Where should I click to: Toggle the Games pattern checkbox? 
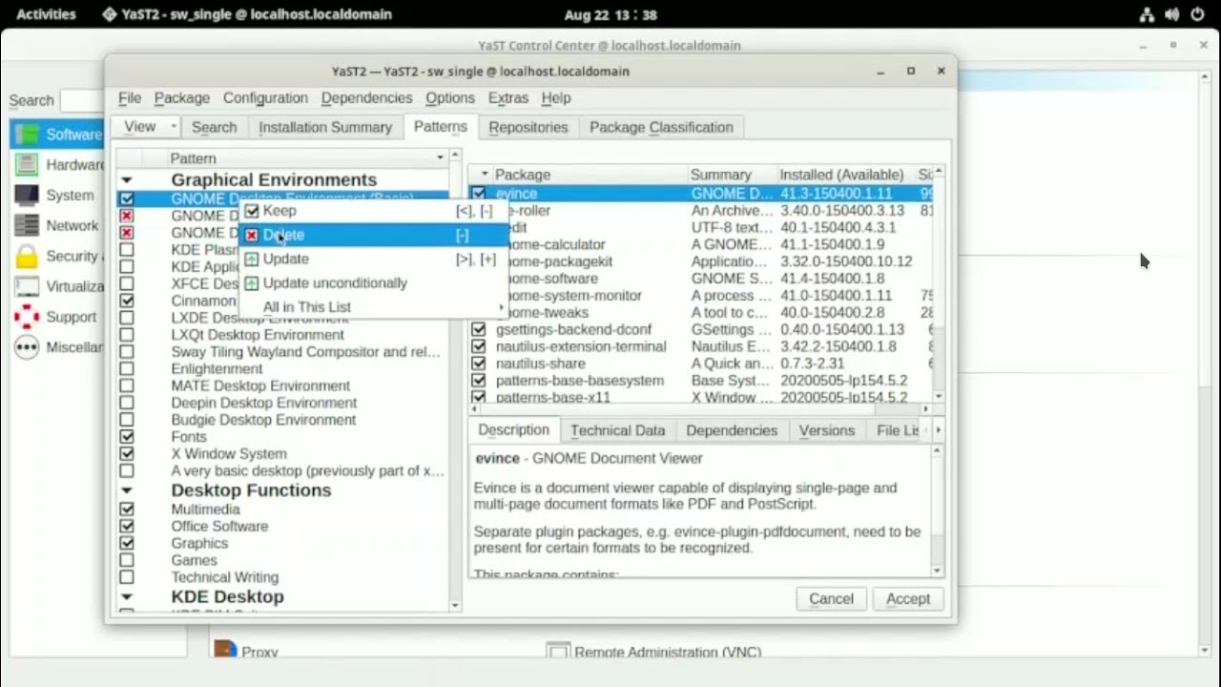point(127,560)
